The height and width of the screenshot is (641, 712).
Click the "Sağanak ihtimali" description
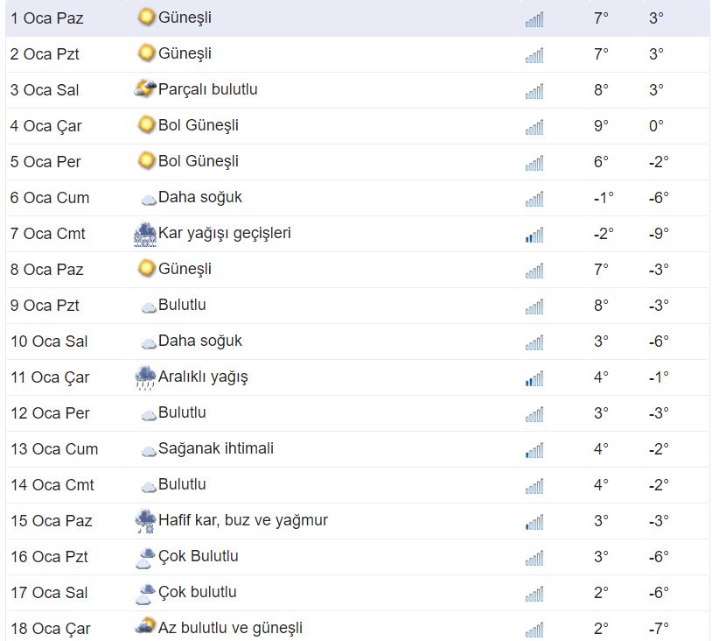click(216, 448)
